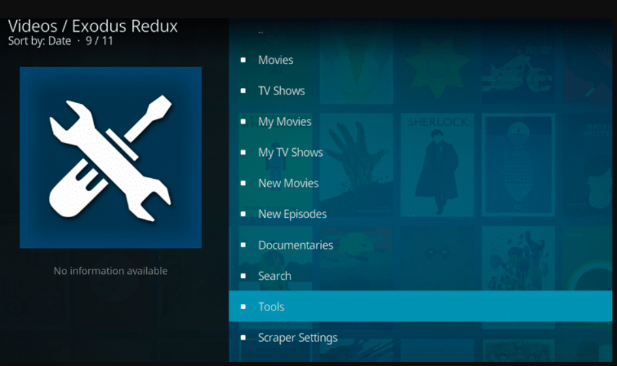Click the bullet icon beside My TV Shows
The image size is (617, 366).
[x=243, y=153]
